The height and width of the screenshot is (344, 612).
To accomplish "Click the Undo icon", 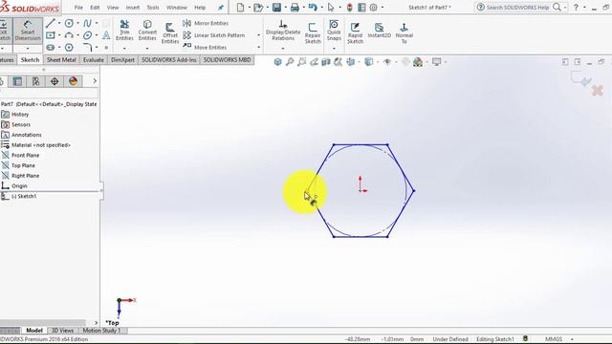I will (313, 7).
